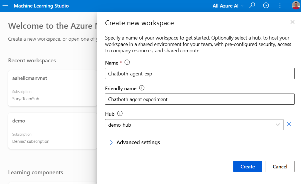Open the more options kebab menu
The width and height of the screenshot is (301, 184).
pos(280,5)
